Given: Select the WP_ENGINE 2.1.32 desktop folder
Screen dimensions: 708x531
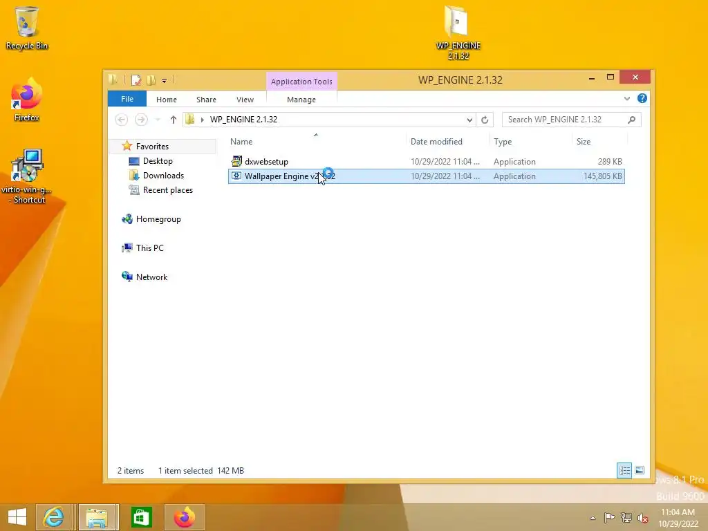Looking at the screenshot, I should click(x=458, y=32).
